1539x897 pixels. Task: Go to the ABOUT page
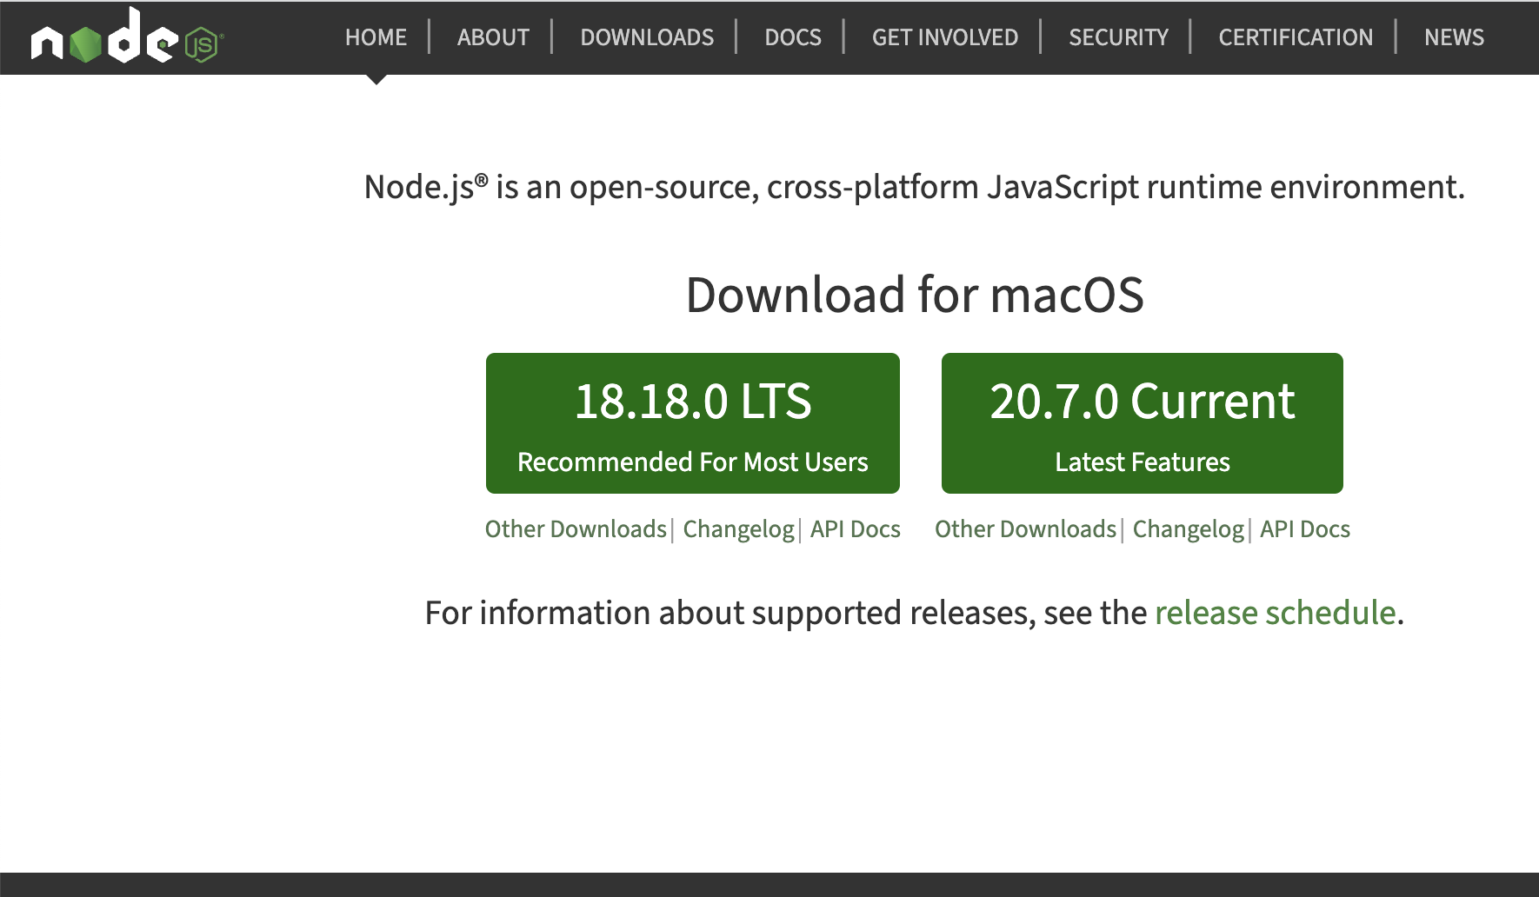click(493, 37)
